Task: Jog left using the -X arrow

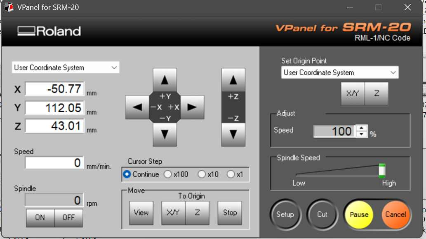Action: (x=137, y=107)
